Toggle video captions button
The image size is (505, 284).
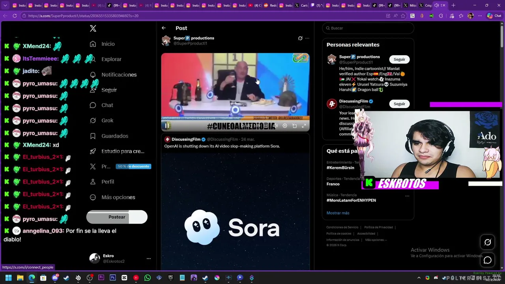pos(266,126)
